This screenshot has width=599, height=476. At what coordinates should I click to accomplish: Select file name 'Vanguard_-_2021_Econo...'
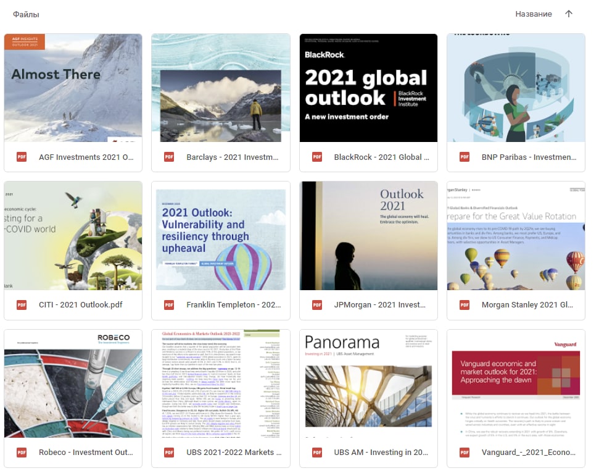(529, 453)
